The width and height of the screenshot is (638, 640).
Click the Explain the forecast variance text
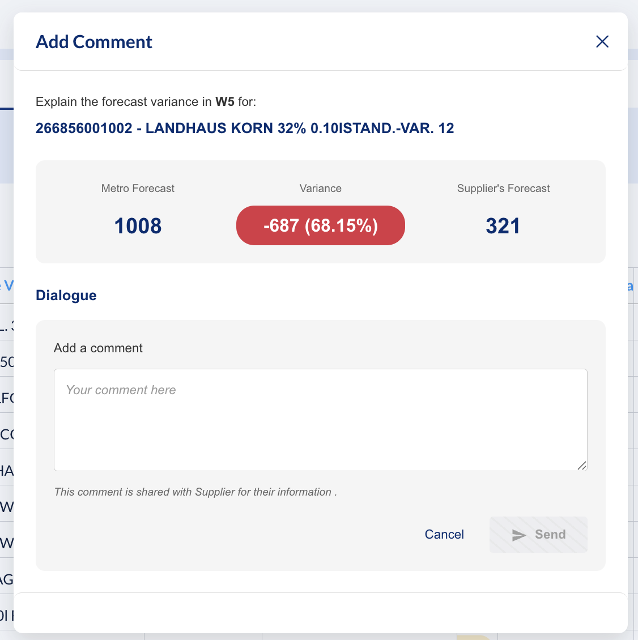coord(146,101)
